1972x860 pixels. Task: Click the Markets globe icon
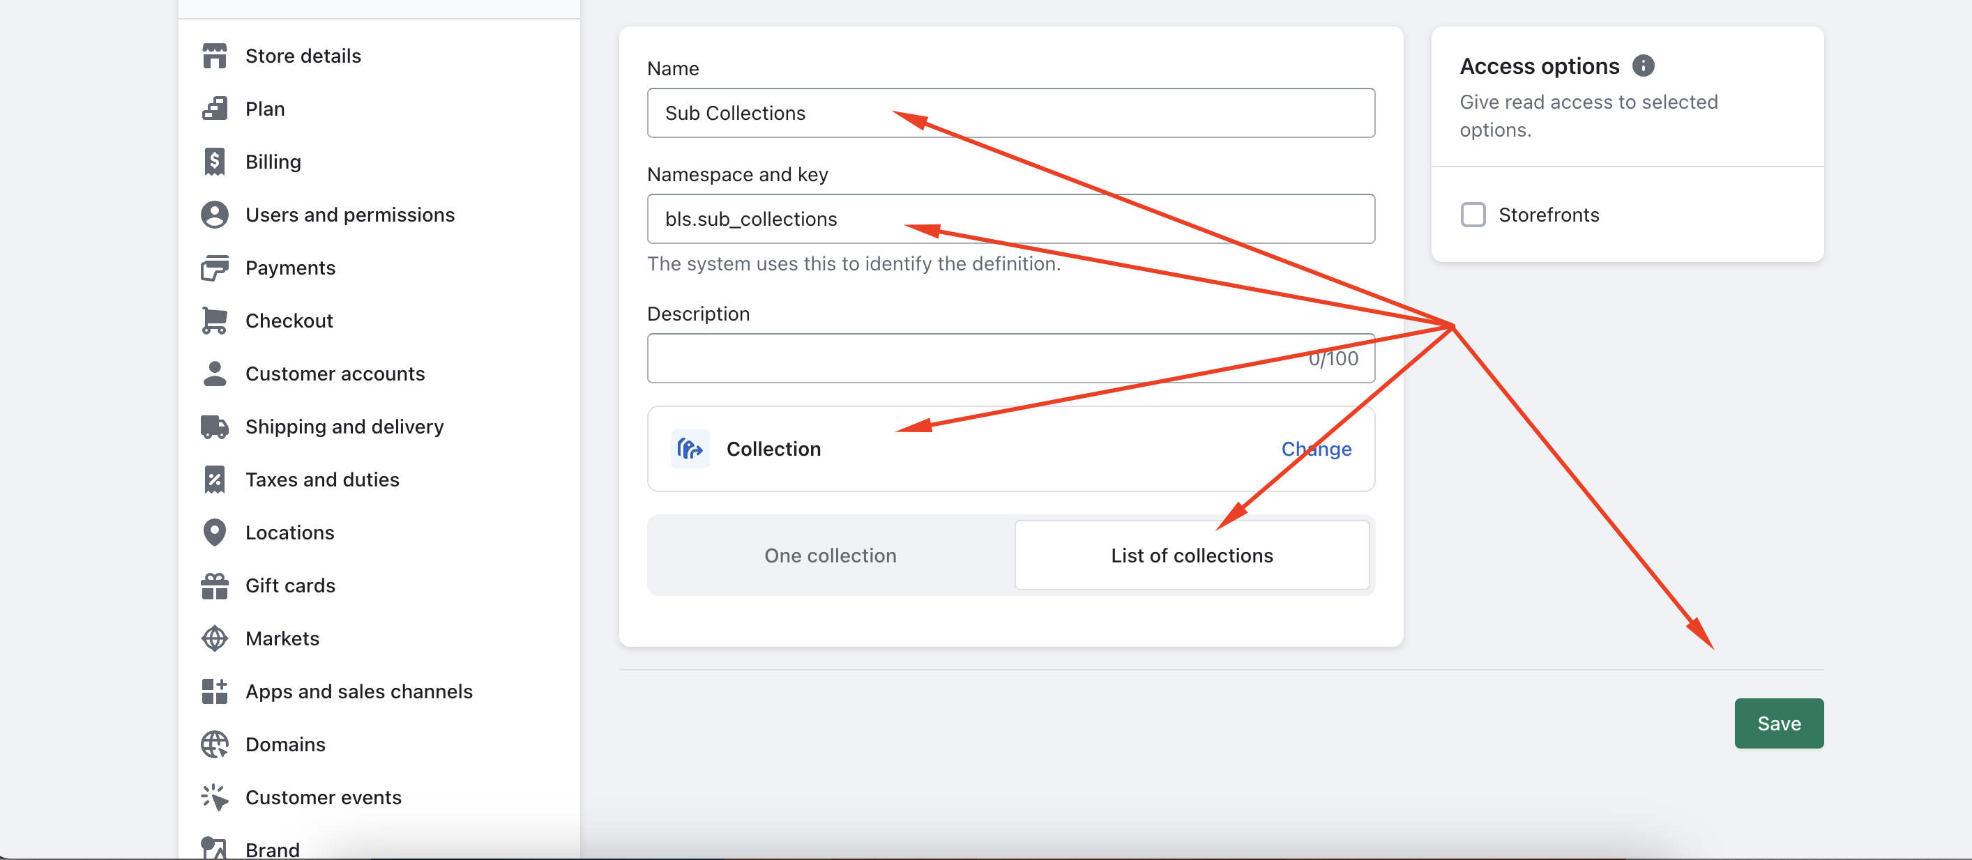tap(214, 638)
